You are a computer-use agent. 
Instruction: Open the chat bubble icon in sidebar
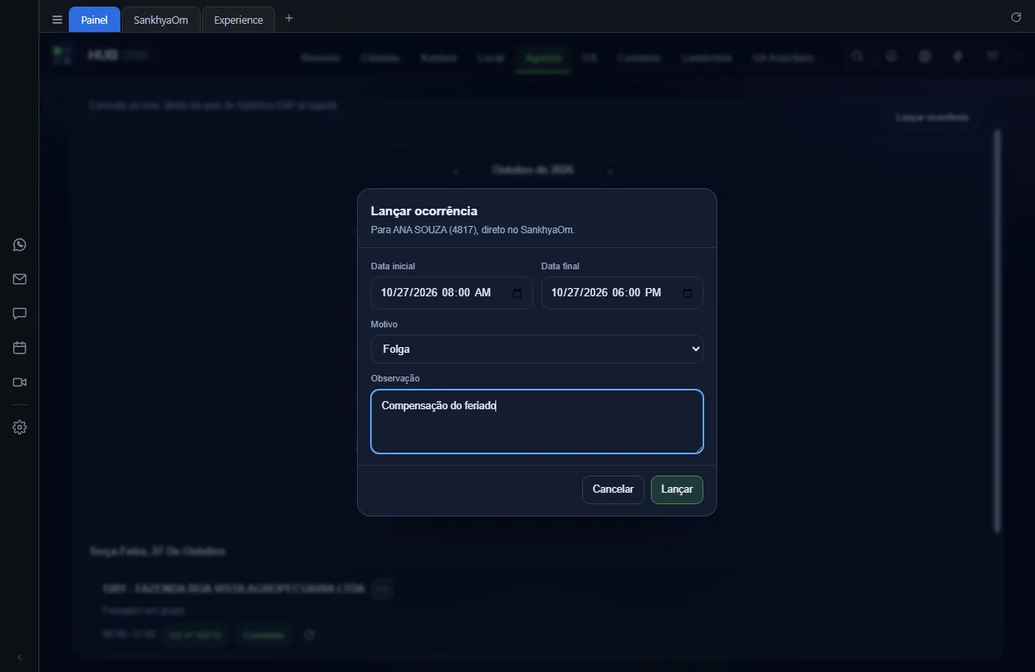click(20, 313)
